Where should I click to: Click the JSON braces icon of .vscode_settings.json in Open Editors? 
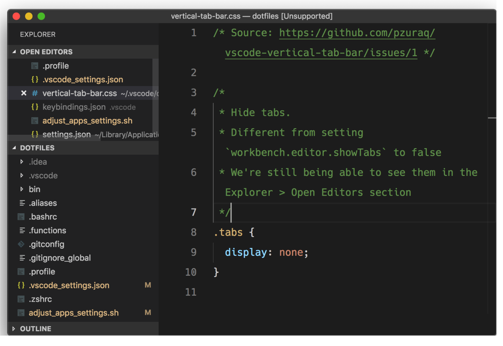35,79
